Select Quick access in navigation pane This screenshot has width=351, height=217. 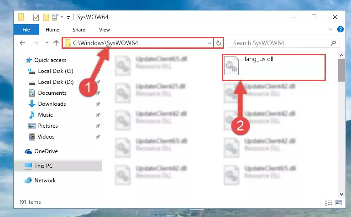[x=50, y=60]
